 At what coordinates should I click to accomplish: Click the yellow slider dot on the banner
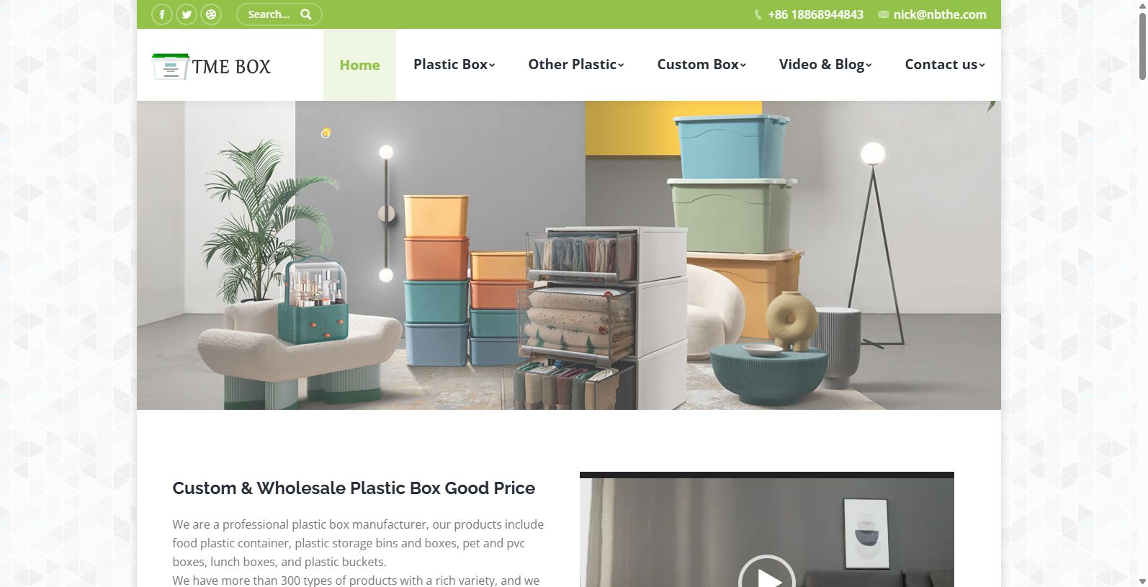(326, 133)
